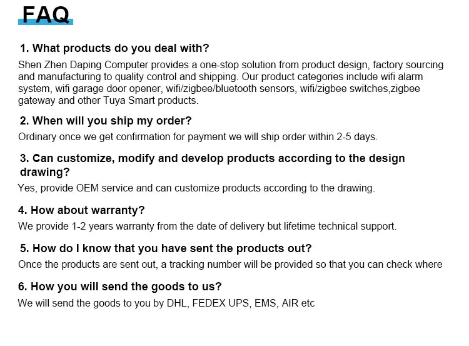Image resolution: width=469 pixels, height=346 pixels.
Task: Select the question "What products do you deal with?"
Action: 114,48
